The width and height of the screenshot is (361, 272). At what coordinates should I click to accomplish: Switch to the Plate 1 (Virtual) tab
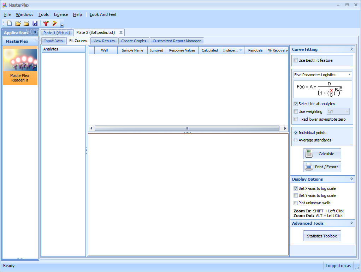point(57,33)
